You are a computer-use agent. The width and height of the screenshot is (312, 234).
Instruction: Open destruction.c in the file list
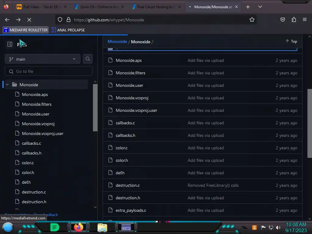pyautogui.click(x=128, y=185)
